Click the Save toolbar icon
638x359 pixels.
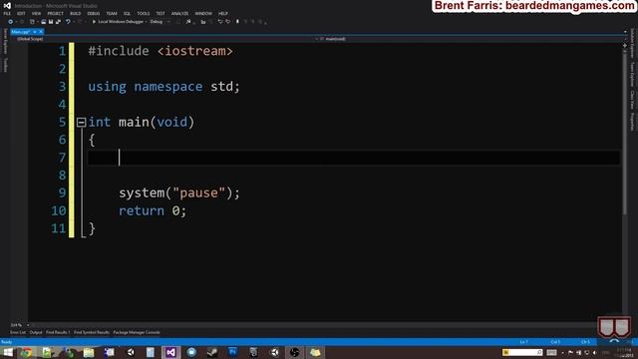[51, 22]
